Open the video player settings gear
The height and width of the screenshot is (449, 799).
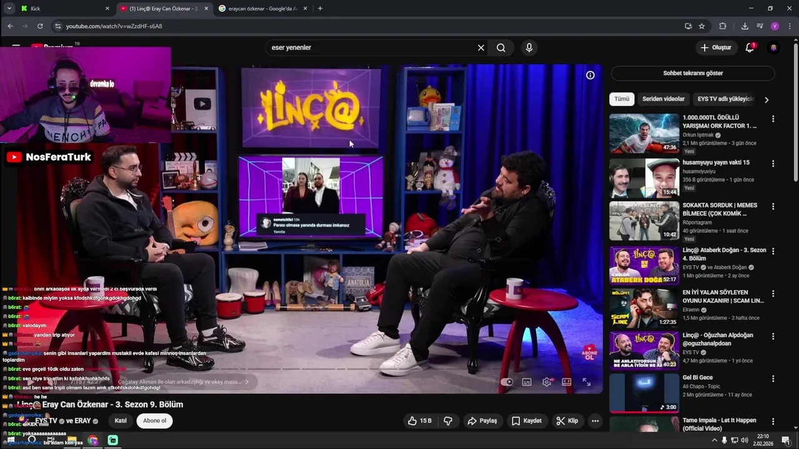547,382
